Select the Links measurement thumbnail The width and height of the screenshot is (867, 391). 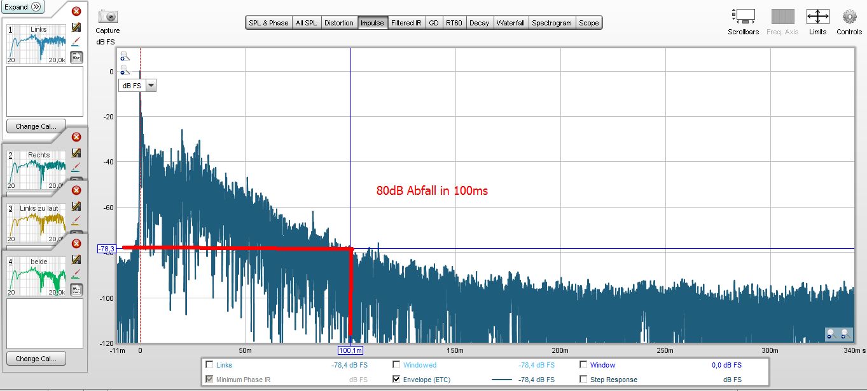pos(36,44)
